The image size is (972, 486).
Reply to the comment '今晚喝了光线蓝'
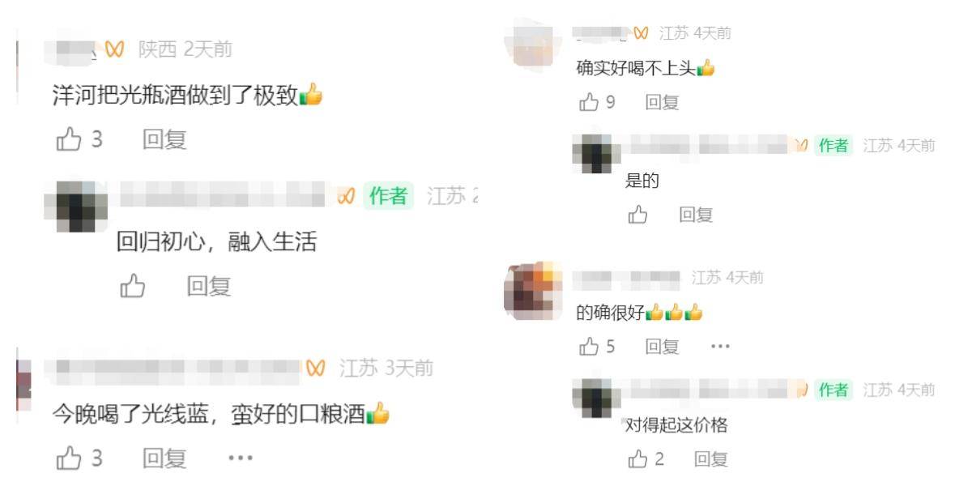coord(164,458)
